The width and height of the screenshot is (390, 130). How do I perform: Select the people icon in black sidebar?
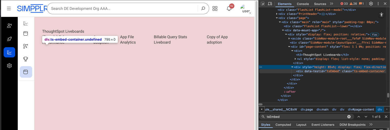click(x=10, y=26)
